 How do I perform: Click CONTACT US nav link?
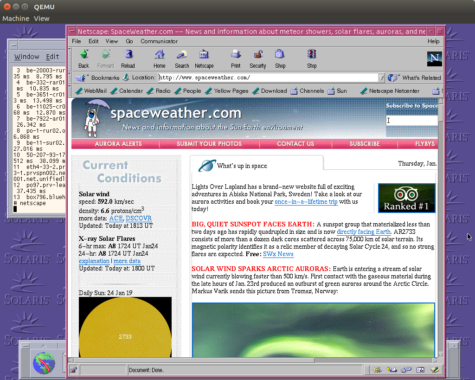click(x=295, y=144)
